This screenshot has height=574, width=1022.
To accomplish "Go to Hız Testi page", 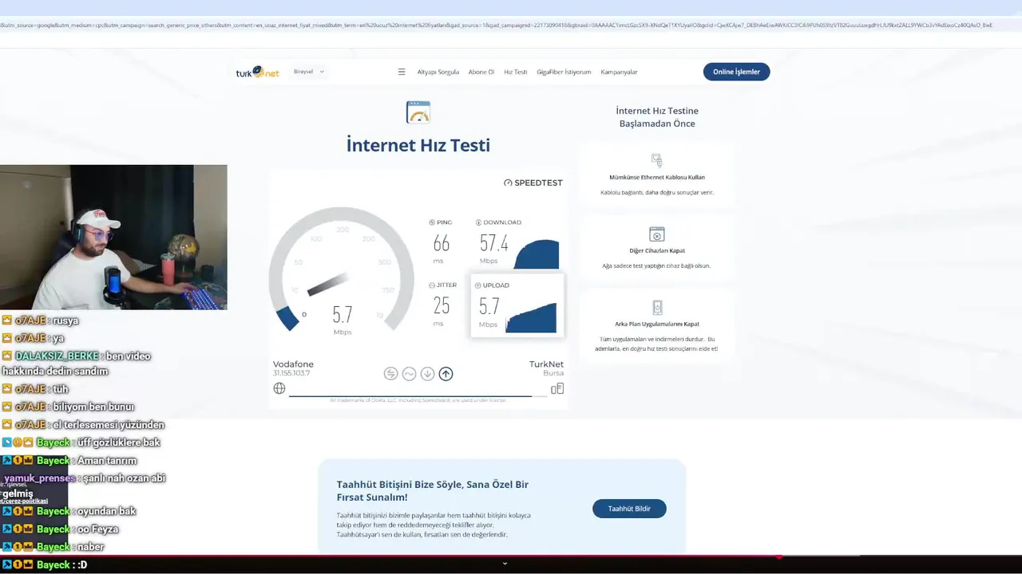I will [x=515, y=72].
